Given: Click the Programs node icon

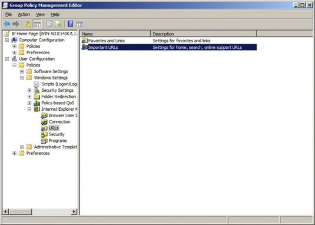Looking at the screenshot, I should 44,141.
